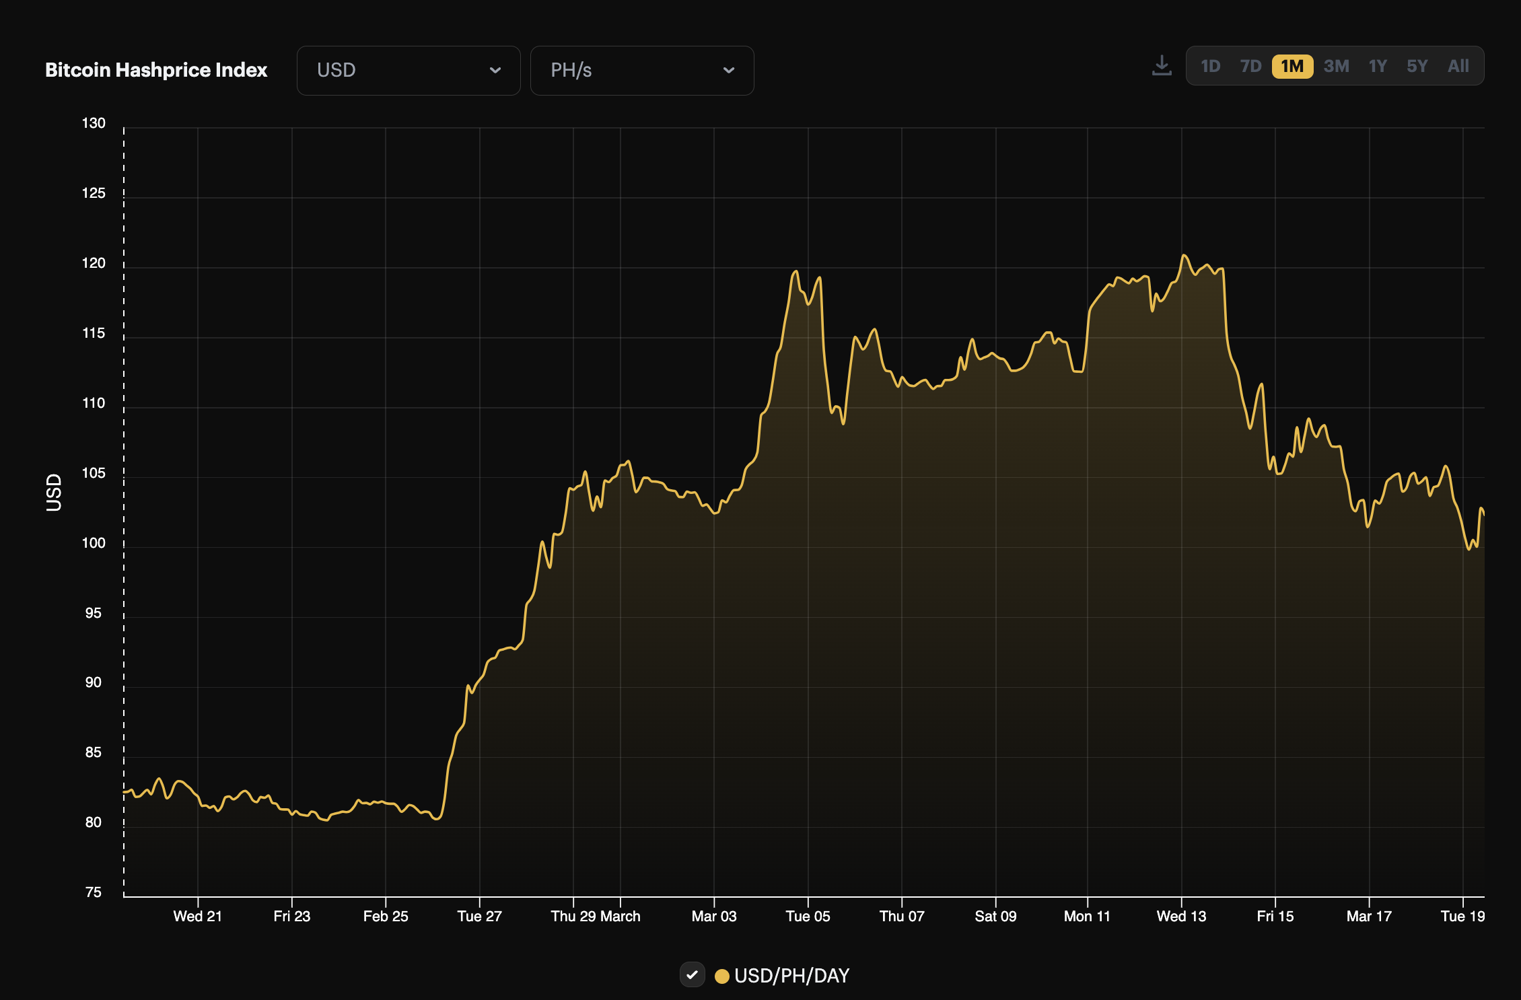
Task: Click the checkmark icon beside the legend
Action: pos(693,976)
